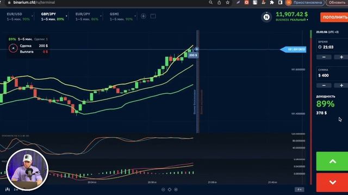Image resolution: width=348 pixels, height=195 pixels.
Task: Click the Обновить browser update button
Action: (x=337, y=2)
